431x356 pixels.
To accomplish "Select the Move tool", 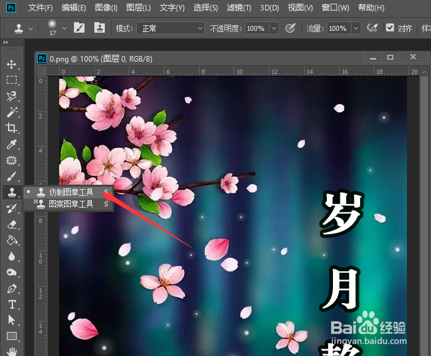I will coord(11,65).
